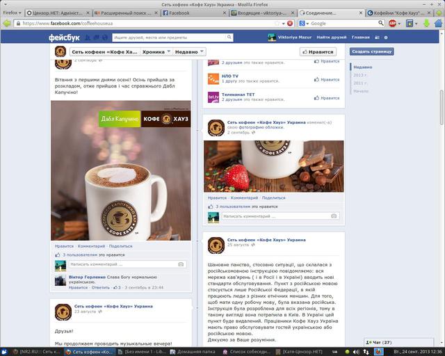Click Создать страницу button
The image size is (445, 356).
pyautogui.click(x=372, y=51)
